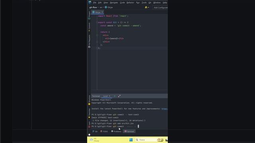Open the npm tool window
Viewport: 255px width, 143px height.
89,124
